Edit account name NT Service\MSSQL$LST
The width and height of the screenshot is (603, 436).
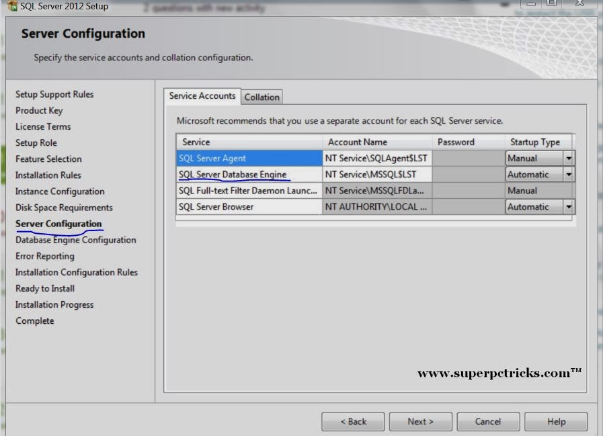(x=377, y=175)
